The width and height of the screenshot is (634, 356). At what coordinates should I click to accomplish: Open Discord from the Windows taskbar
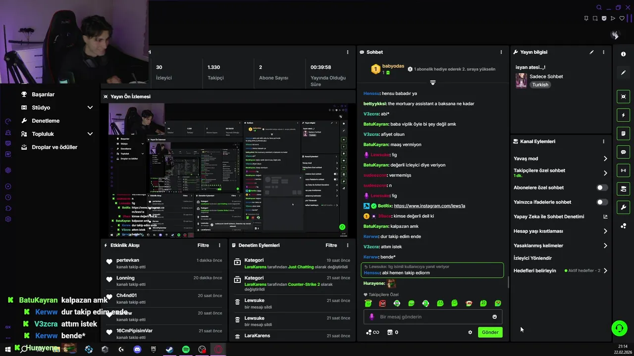(x=137, y=350)
